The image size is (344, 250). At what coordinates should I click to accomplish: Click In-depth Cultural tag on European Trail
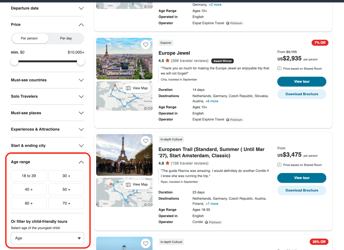pos(171,139)
